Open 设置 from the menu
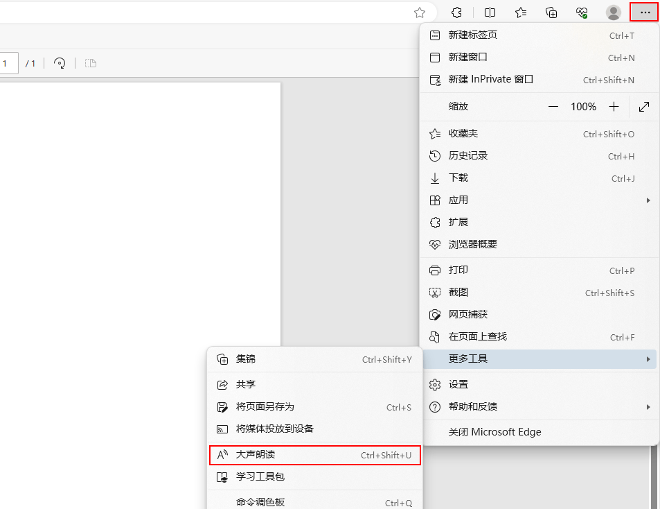This screenshot has width=660, height=509. click(x=458, y=384)
